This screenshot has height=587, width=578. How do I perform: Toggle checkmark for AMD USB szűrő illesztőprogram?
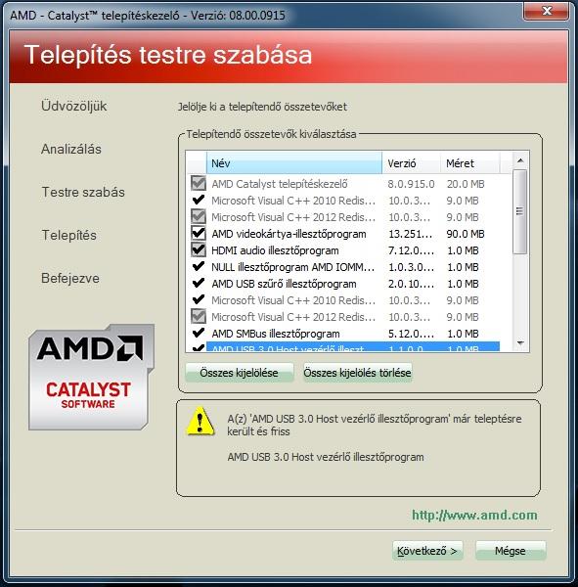tap(198, 284)
